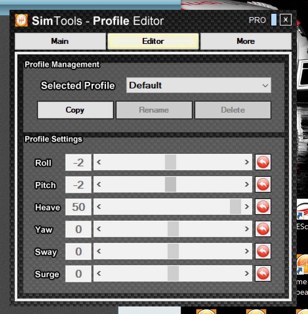Viewport: 308px width, 314px height.
Task: Close the Profile Editor window
Action: (285, 20)
